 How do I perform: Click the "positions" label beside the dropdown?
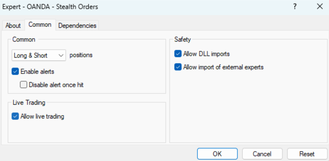pyautogui.click(x=81, y=55)
